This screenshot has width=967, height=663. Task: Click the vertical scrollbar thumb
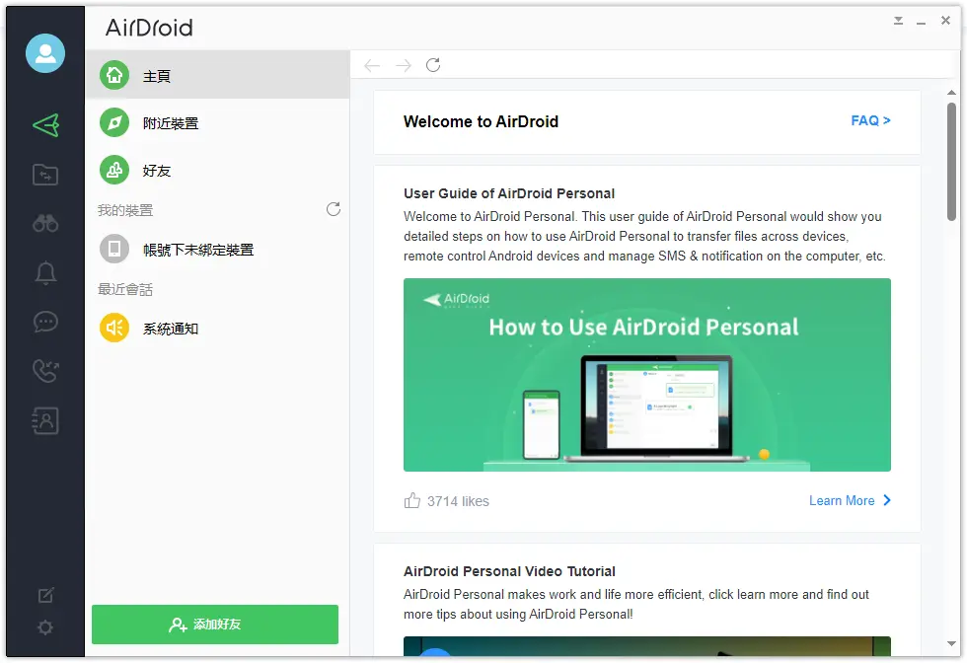coord(951,162)
